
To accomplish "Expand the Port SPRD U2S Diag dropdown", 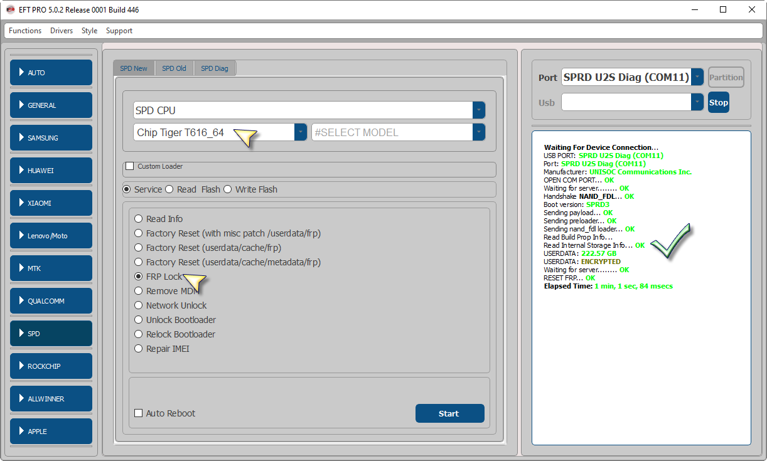I will [697, 77].
